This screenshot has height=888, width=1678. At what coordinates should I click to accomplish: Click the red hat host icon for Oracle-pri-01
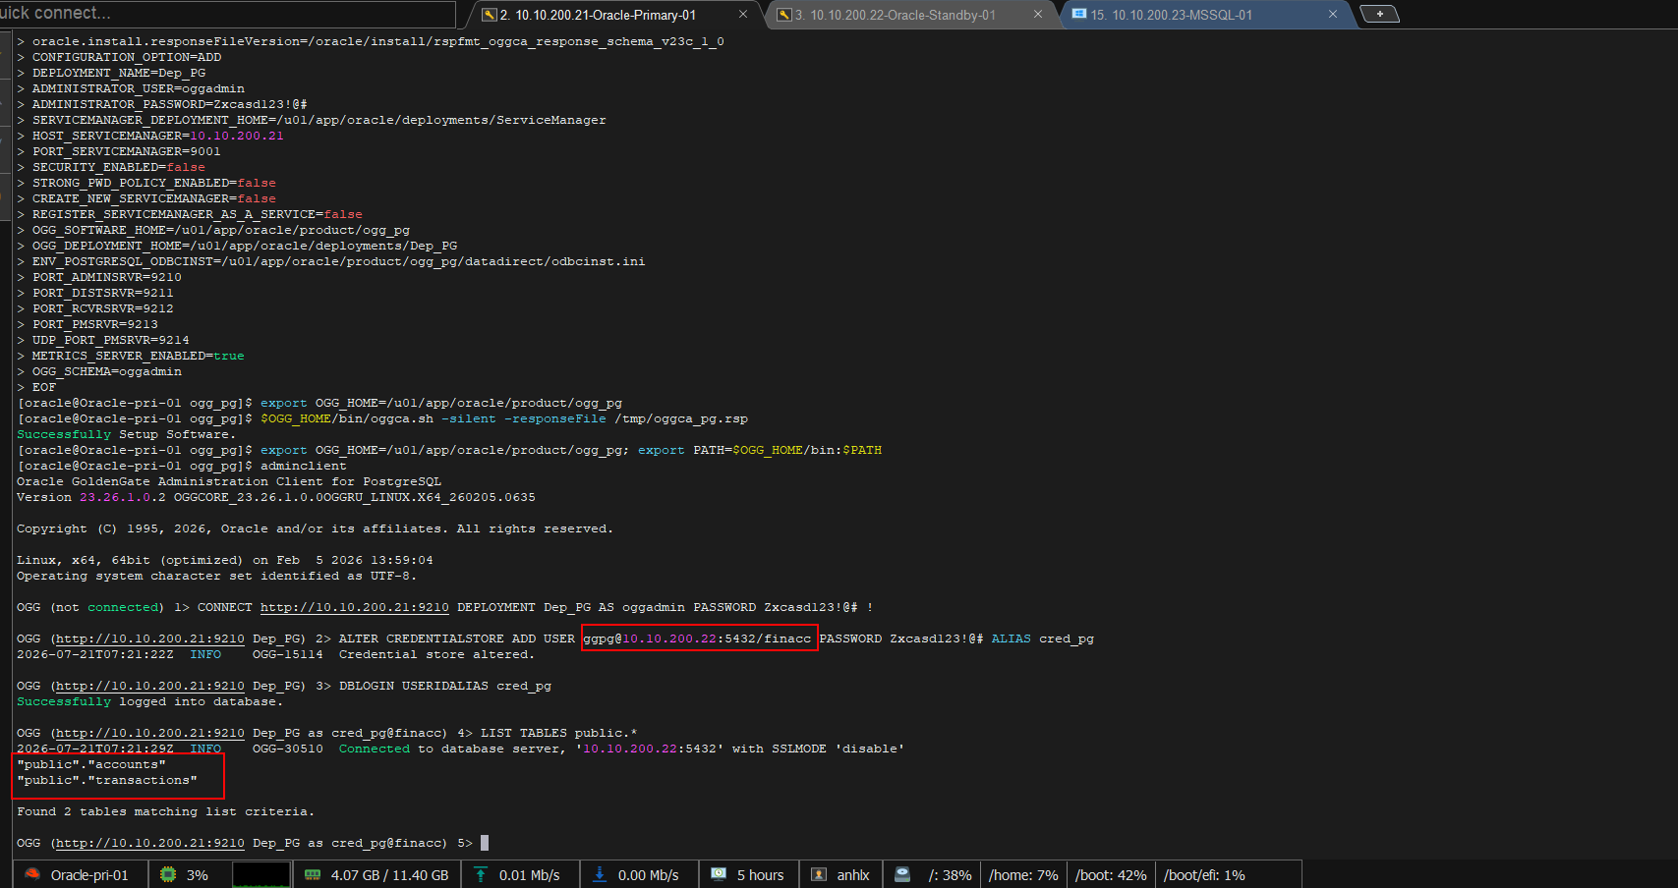coord(32,874)
